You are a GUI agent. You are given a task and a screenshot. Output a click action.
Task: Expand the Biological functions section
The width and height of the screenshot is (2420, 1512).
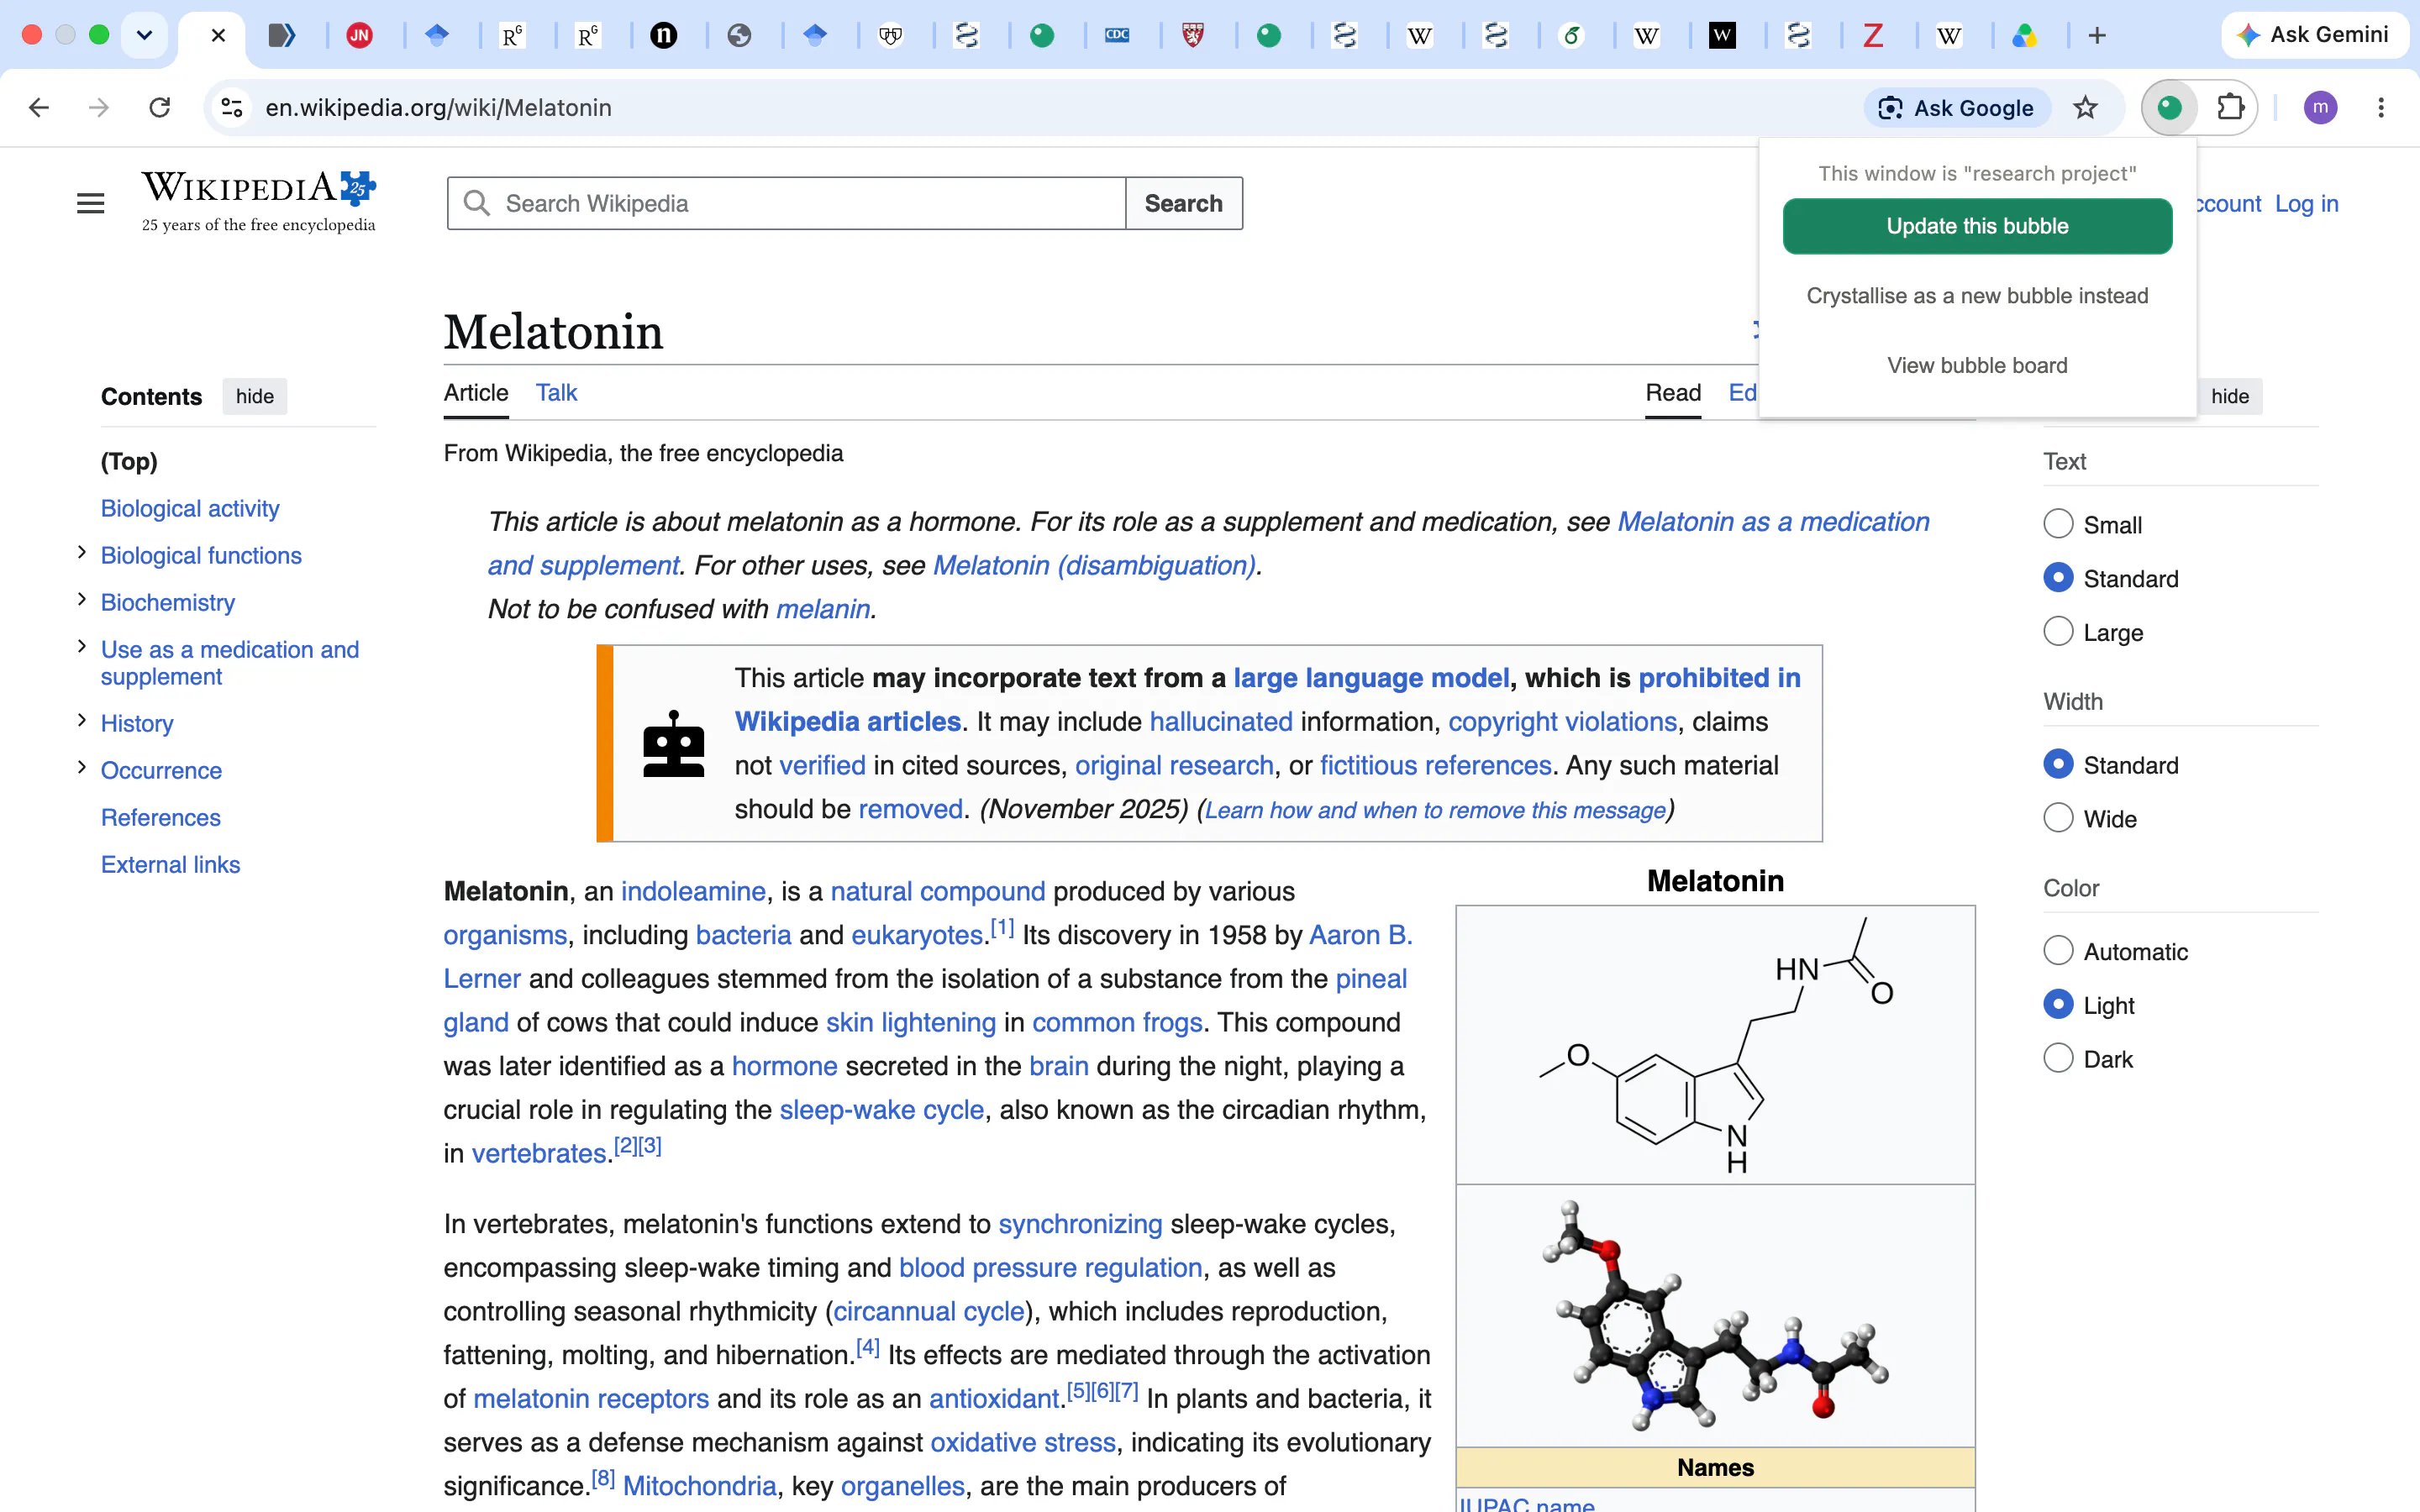click(x=82, y=553)
